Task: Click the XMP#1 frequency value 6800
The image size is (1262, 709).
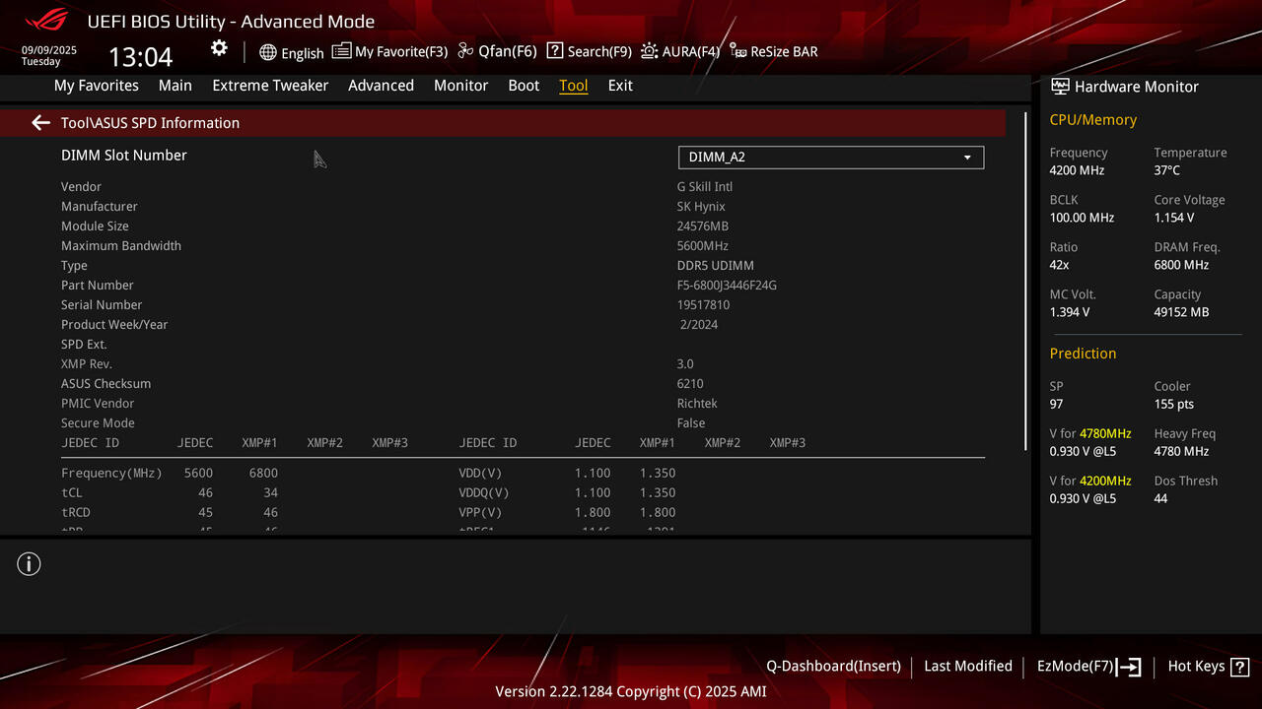Action: [263, 473]
